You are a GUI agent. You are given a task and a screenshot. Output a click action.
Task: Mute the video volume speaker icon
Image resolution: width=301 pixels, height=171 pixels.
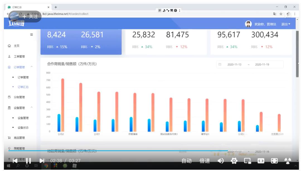click(x=220, y=161)
